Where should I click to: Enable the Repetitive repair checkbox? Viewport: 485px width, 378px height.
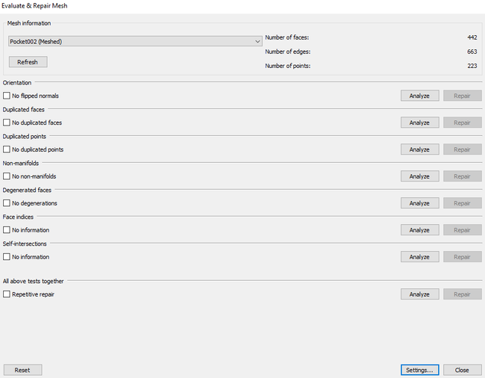(x=7, y=294)
